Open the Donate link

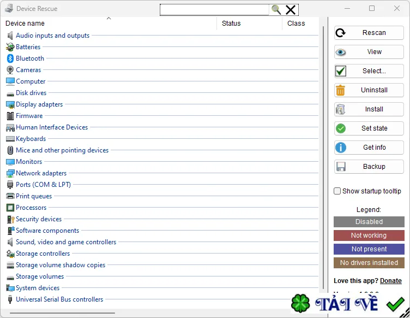tap(391, 280)
